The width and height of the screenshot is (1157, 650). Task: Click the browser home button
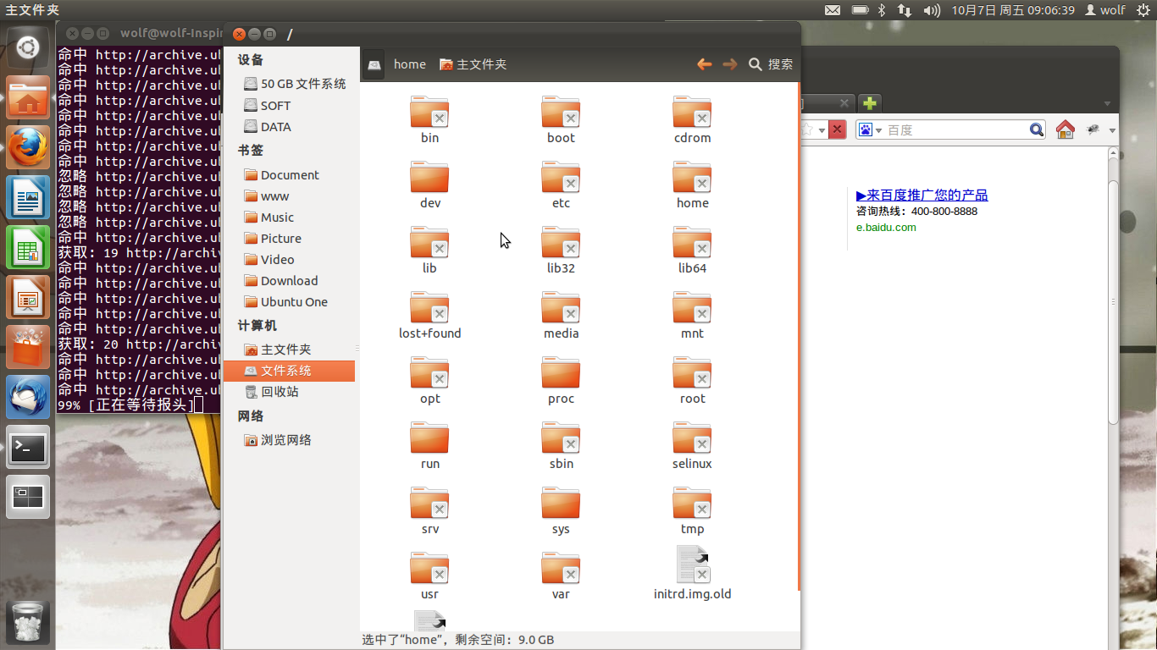coord(1065,129)
